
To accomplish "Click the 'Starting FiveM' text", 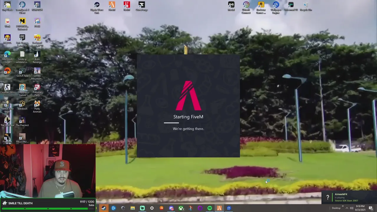I will (x=188, y=117).
